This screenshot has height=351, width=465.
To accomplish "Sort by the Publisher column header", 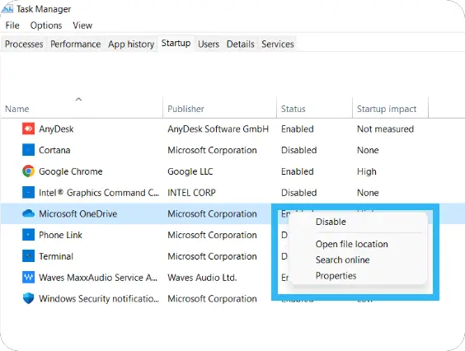I will click(186, 109).
